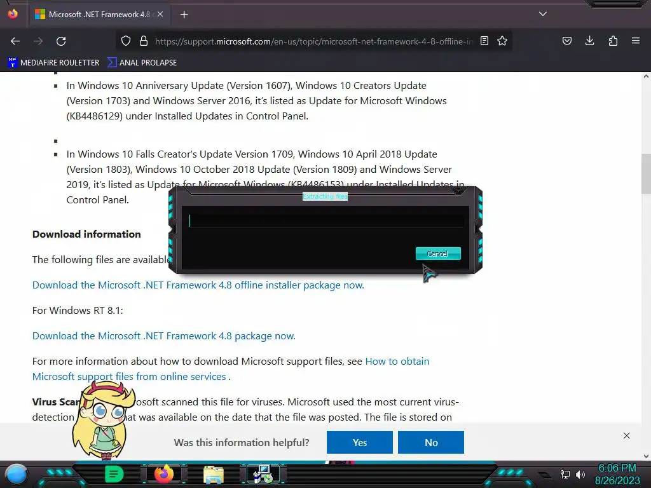
Task: Open the Firefox hamburger menu
Action: tap(636, 41)
